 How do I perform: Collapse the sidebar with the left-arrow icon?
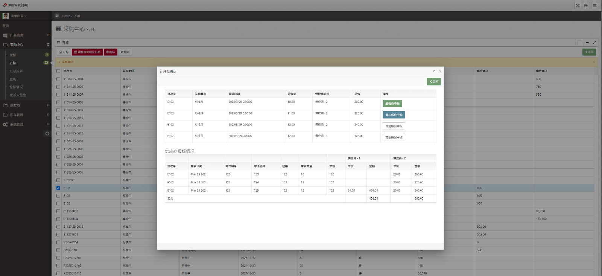pyautogui.click(x=47, y=134)
